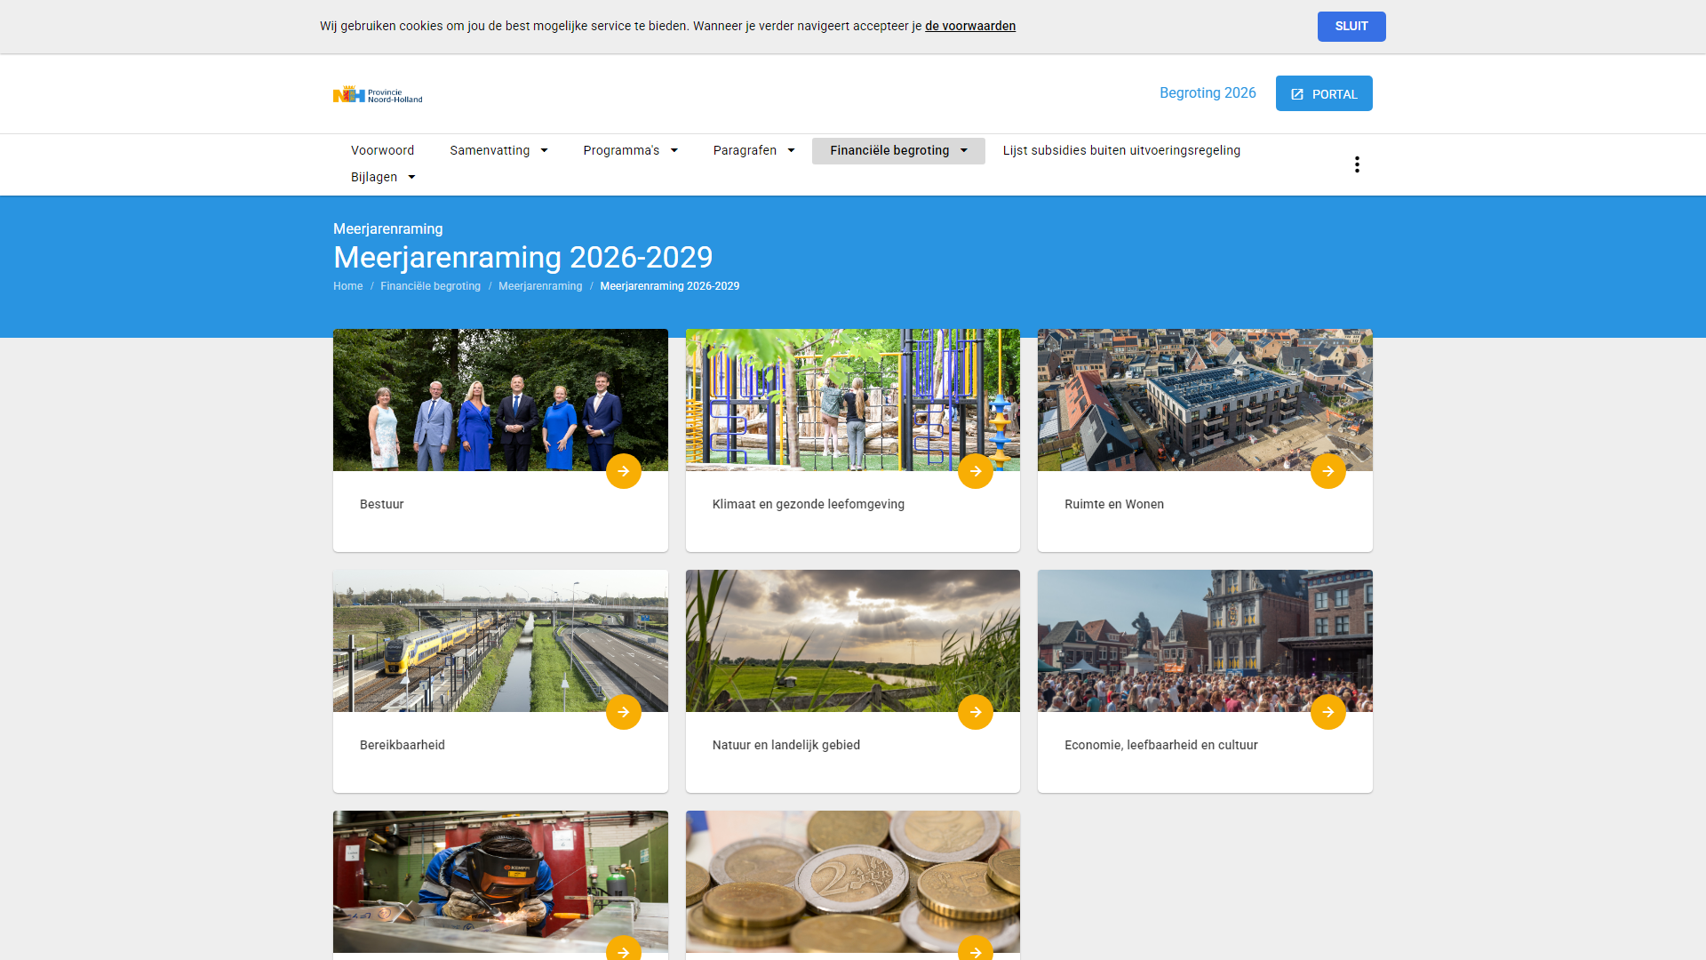
Task: Click arrow icon on Natuur en landelijk gebied card
Action: pos(975,712)
